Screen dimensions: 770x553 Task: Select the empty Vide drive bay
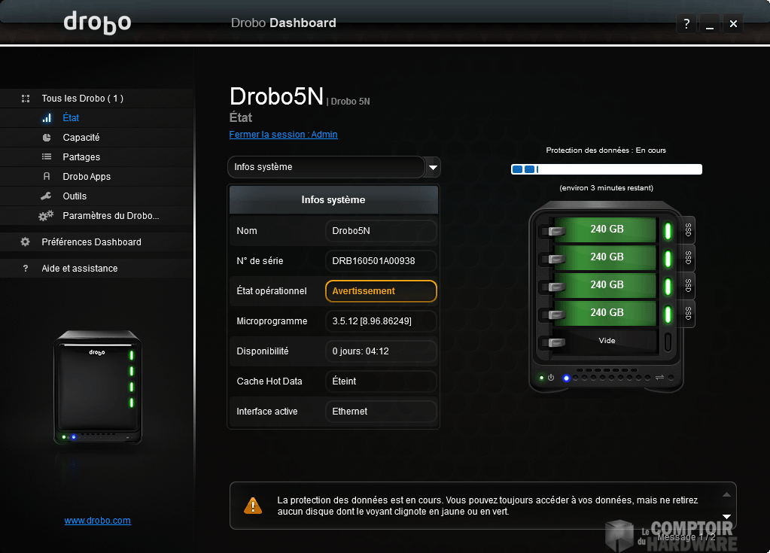tap(607, 341)
